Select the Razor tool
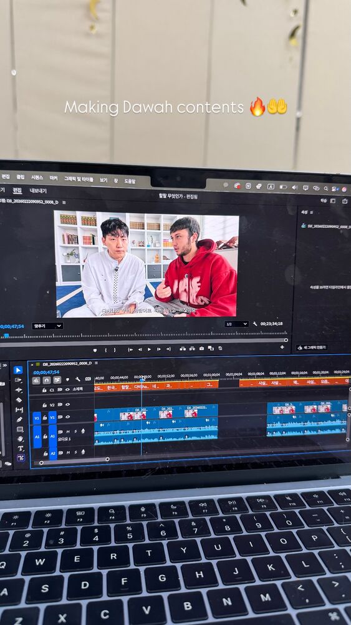Image resolution: width=351 pixels, height=625 pixels. click(x=19, y=400)
